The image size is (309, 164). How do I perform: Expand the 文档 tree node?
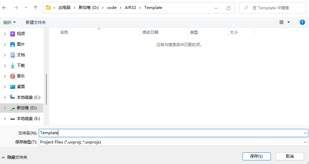pyautogui.click(x=5, y=55)
